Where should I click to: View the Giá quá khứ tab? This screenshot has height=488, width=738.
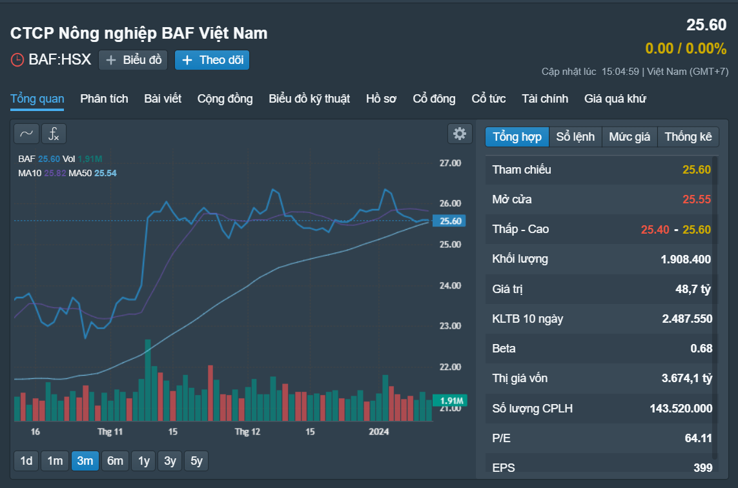point(615,99)
